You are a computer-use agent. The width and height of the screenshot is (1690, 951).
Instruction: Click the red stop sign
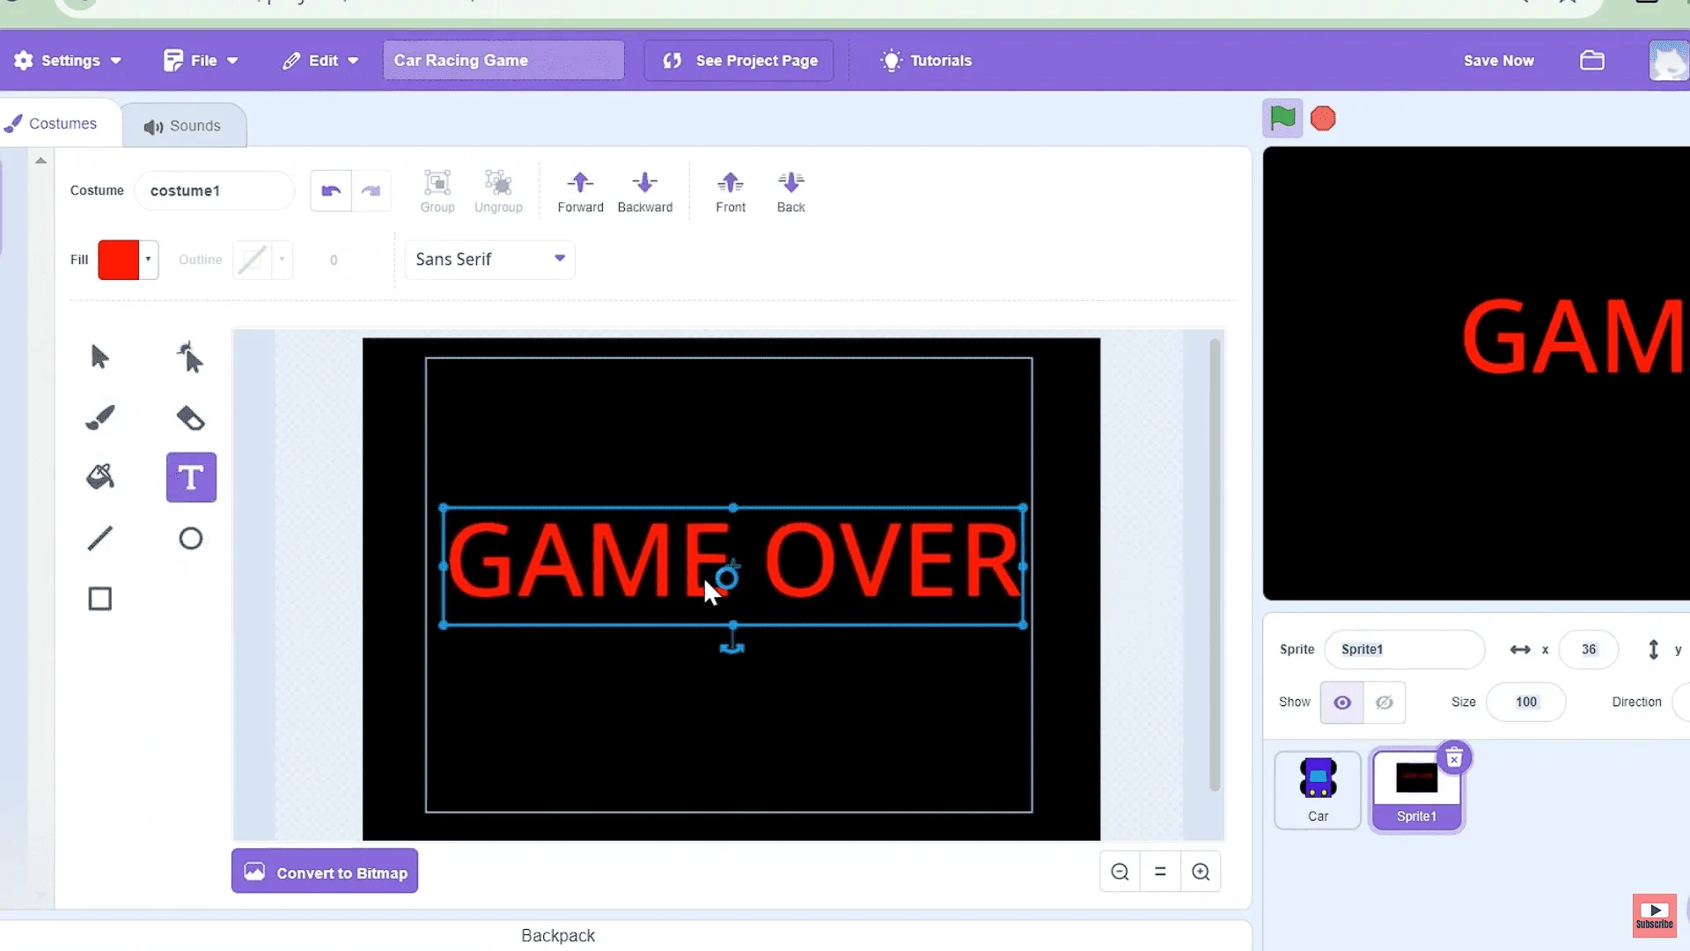point(1323,117)
